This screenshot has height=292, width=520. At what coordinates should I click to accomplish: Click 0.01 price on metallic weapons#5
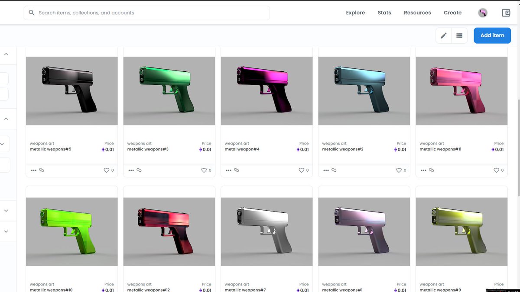pyautogui.click(x=110, y=150)
